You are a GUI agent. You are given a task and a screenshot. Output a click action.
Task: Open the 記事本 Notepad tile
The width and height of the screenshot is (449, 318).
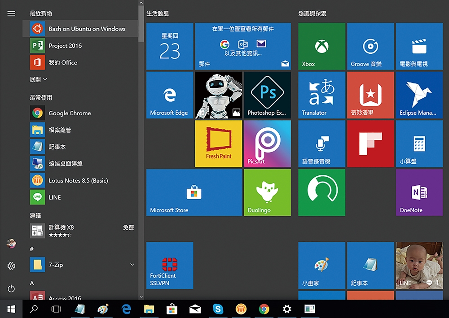(x=370, y=266)
